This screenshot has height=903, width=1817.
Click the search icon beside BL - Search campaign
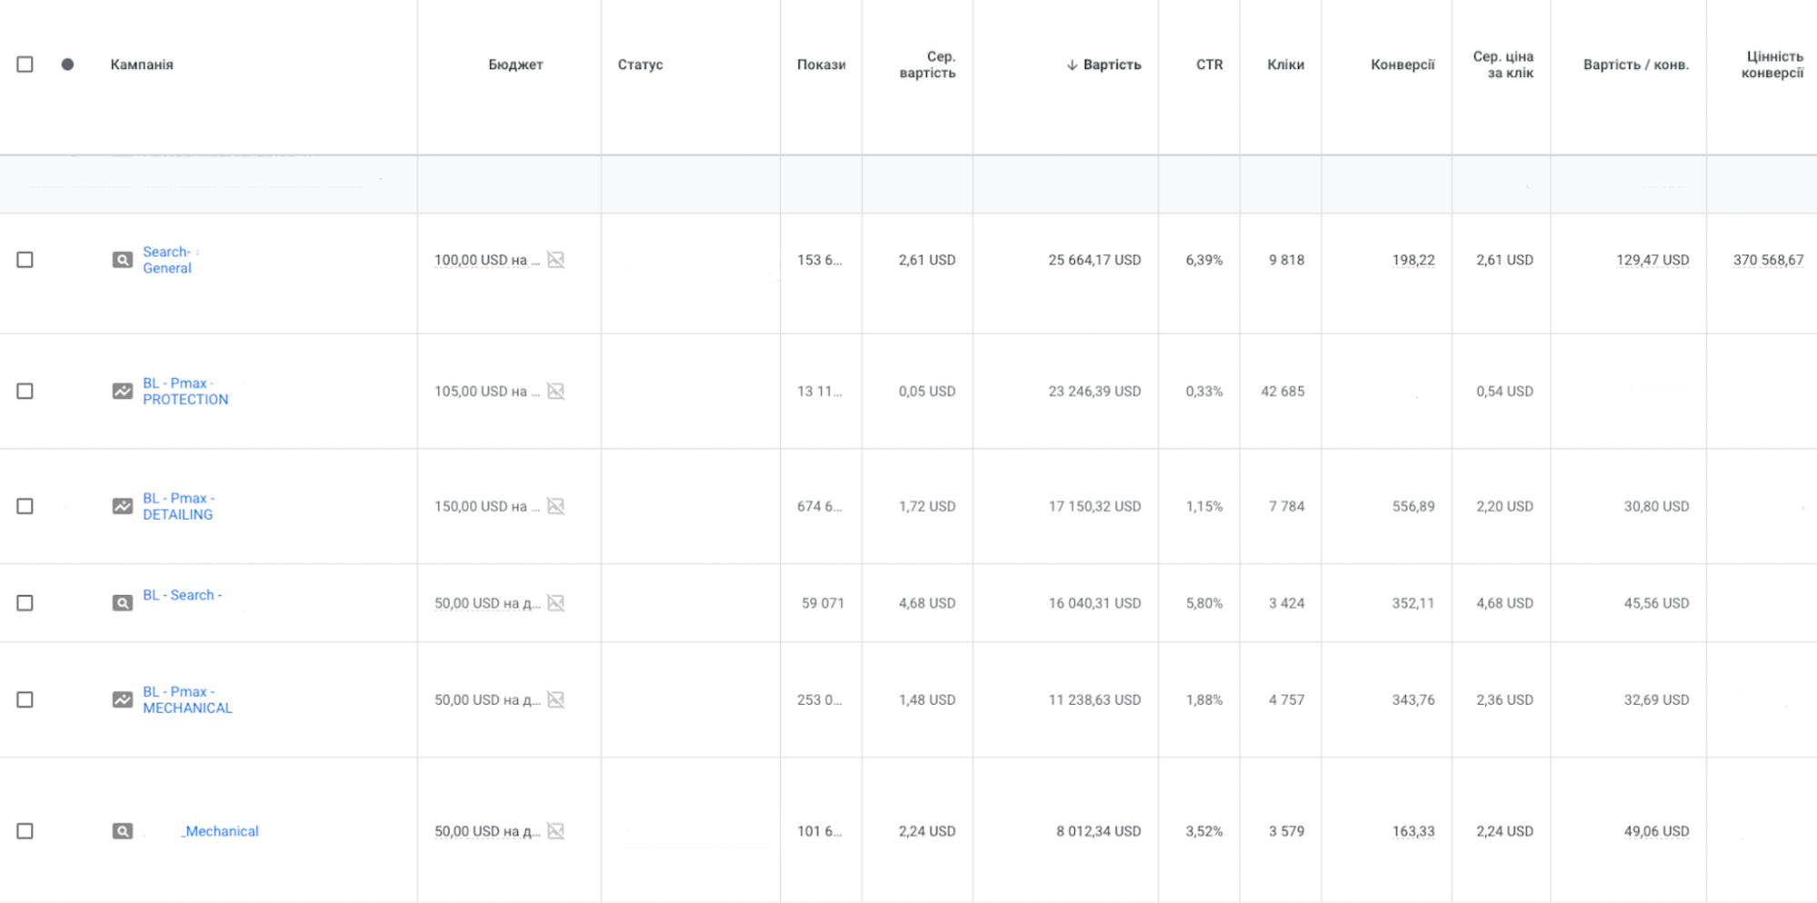click(x=122, y=603)
